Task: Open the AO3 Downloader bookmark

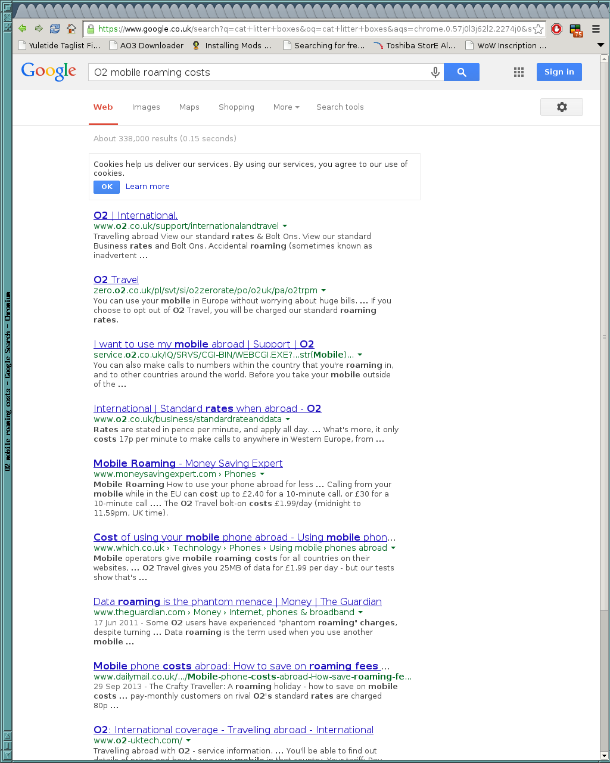Action: pyautogui.click(x=147, y=45)
